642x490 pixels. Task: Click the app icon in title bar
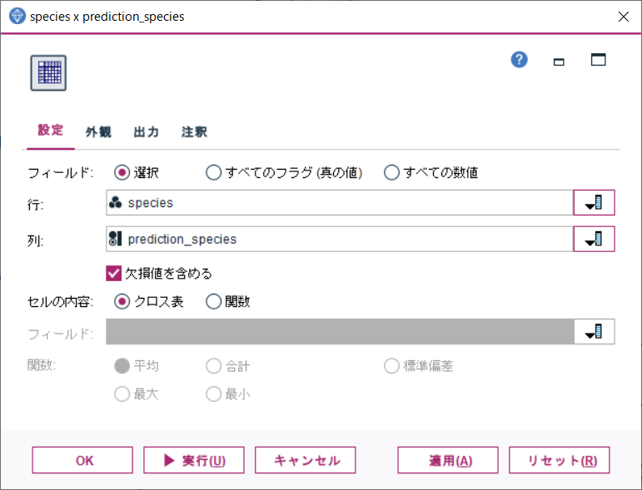tap(17, 17)
